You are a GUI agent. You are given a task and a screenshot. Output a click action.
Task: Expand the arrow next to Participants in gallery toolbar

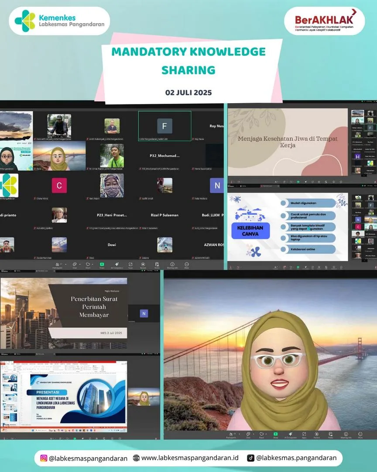pyautogui.click(x=66, y=264)
